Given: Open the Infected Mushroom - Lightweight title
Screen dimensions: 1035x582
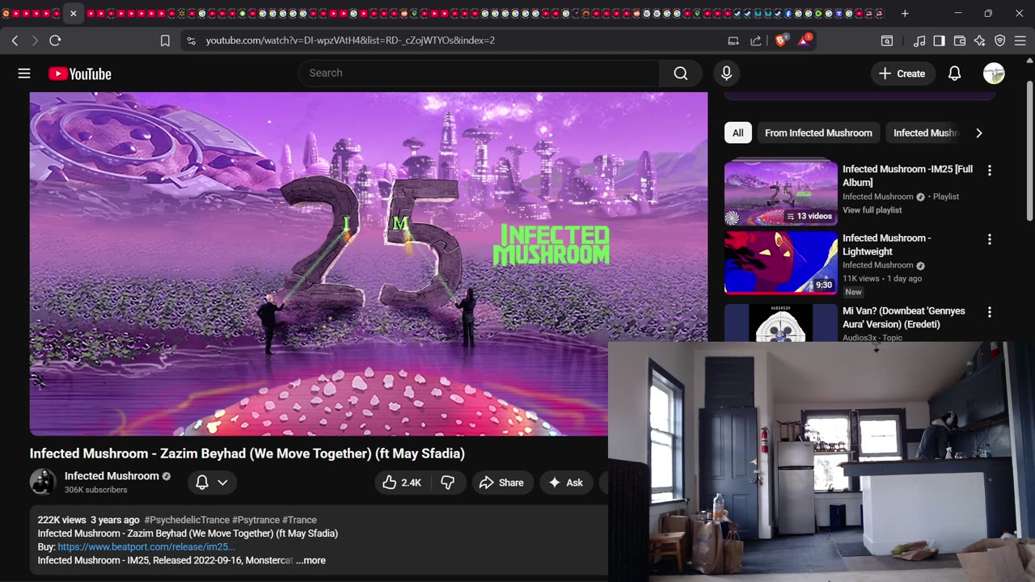Looking at the screenshot, I should pyautogui.click(x=886, y=245).
